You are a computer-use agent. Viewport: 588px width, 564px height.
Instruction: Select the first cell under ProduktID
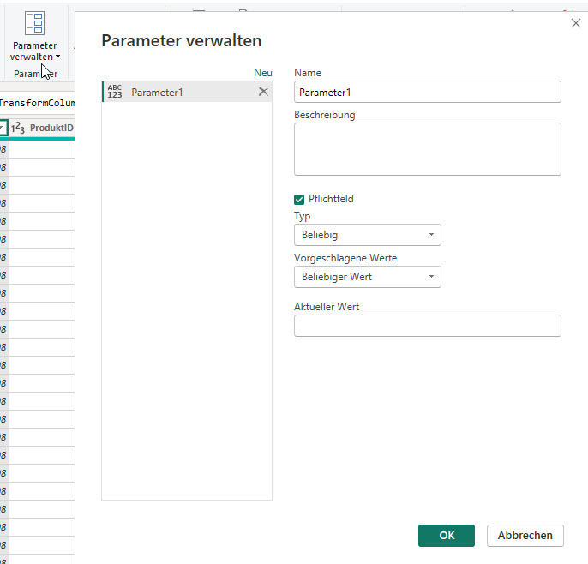41,149
